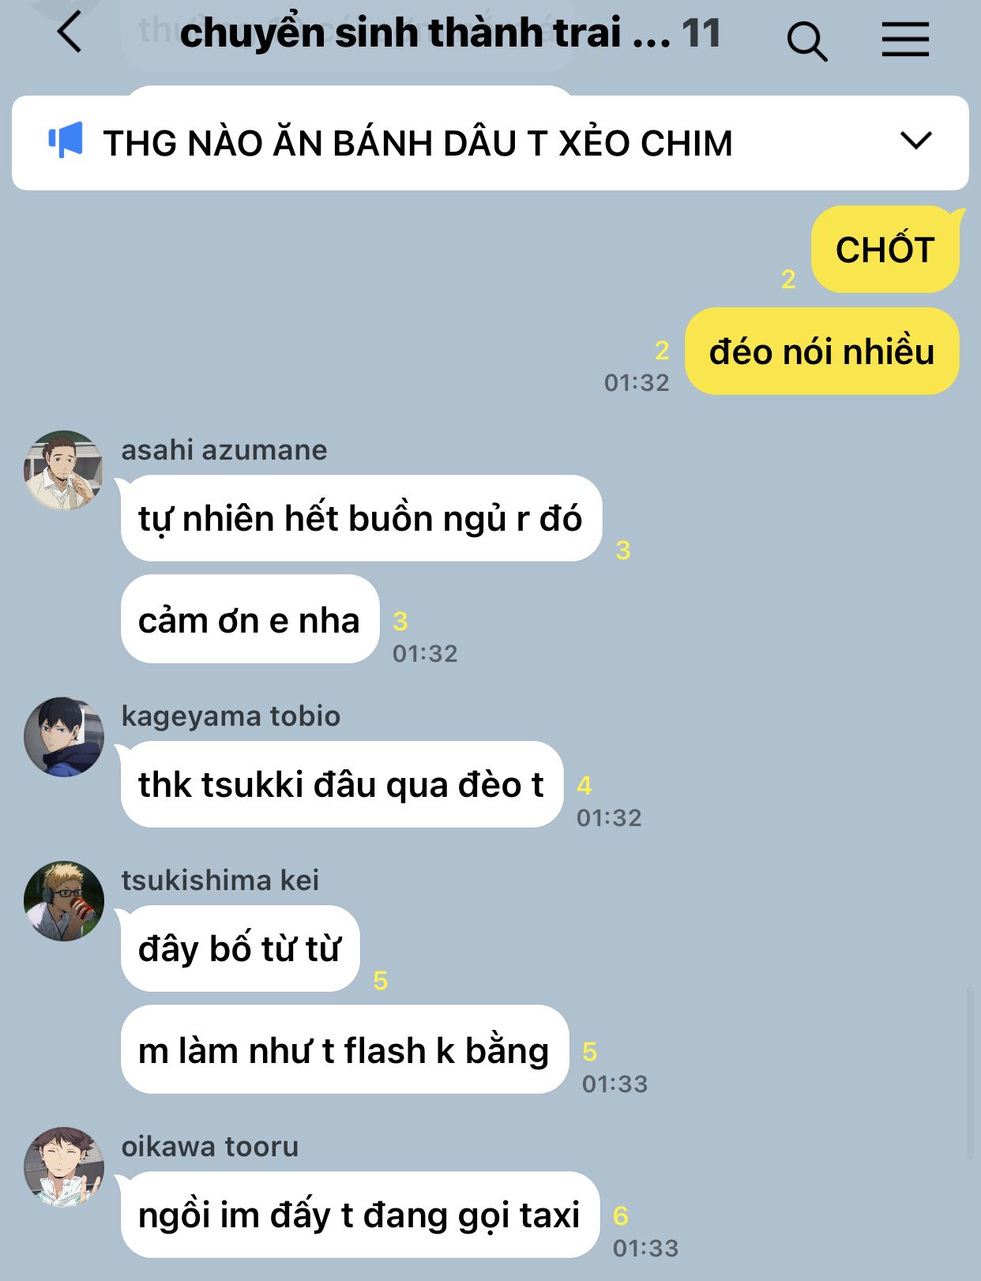981x1281 pixels.
Task: Open asahi azumane's profile avatar
Action: pos(64,471)
